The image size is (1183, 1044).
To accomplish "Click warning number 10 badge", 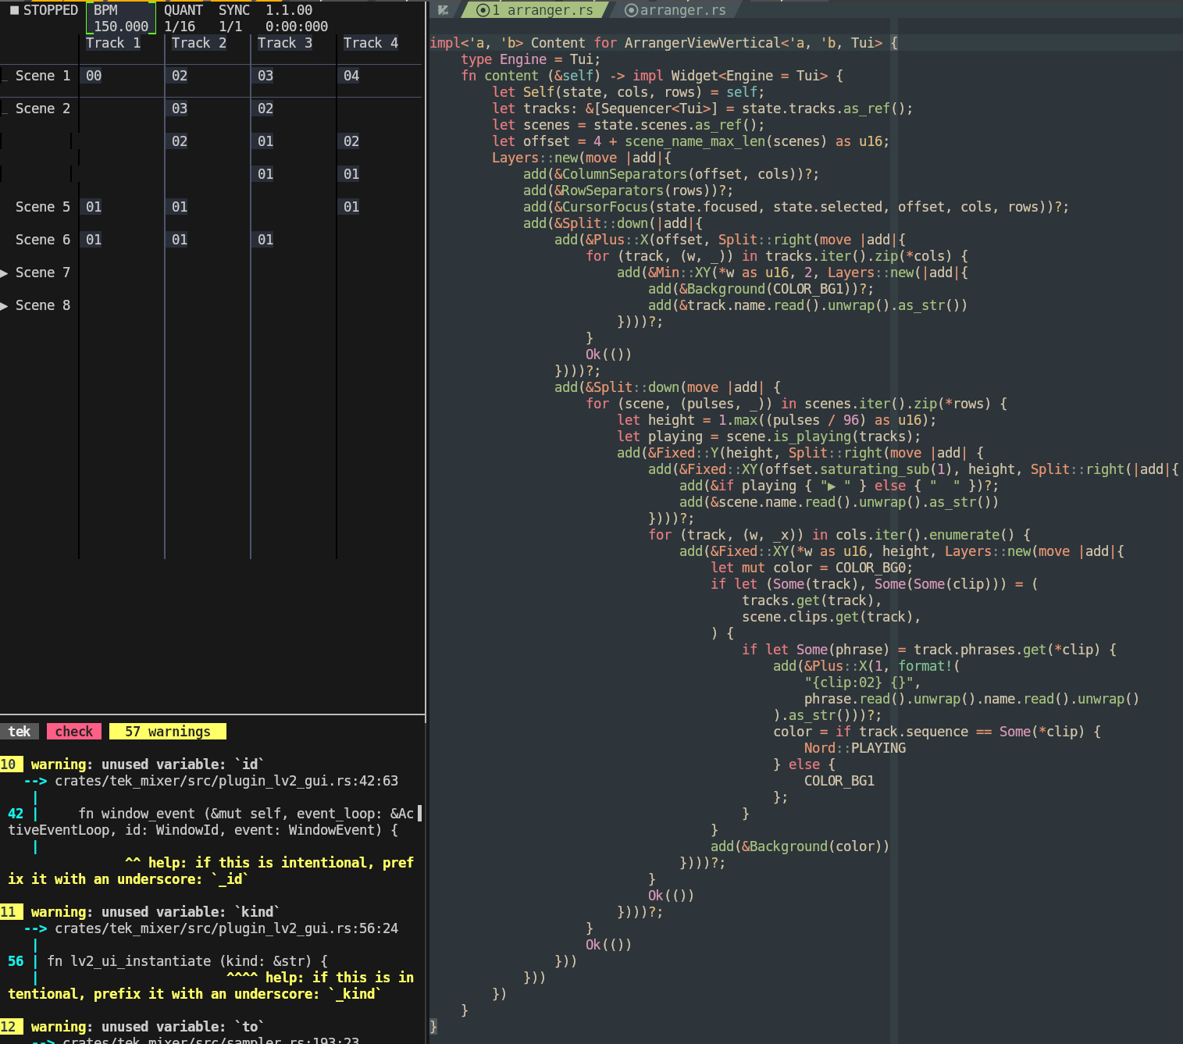I will point(12,764).
